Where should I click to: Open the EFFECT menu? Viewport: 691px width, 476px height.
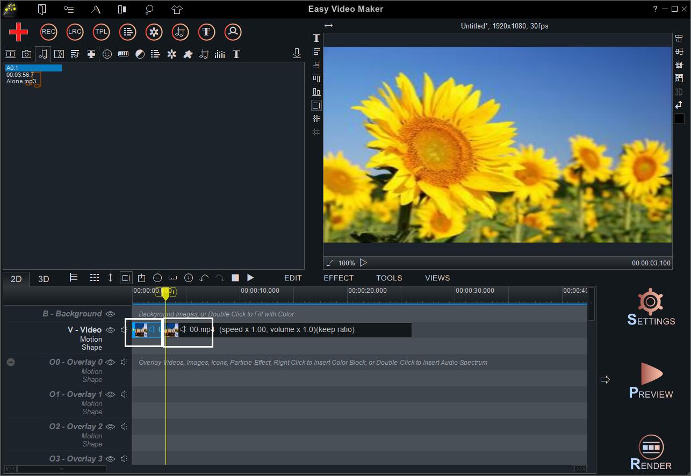[339, 278]
